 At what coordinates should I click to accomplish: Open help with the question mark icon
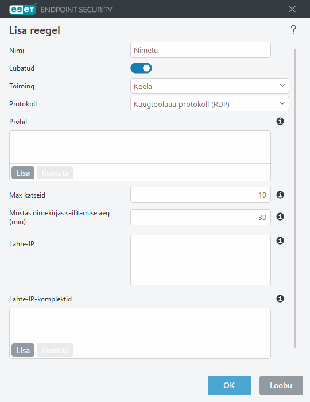pos(293,29)
